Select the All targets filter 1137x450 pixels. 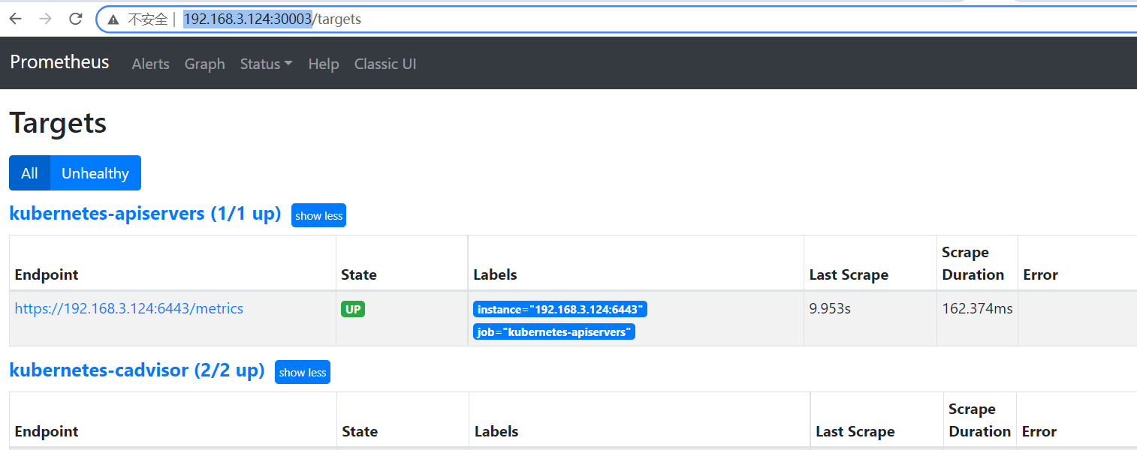(x=29, y=173)
